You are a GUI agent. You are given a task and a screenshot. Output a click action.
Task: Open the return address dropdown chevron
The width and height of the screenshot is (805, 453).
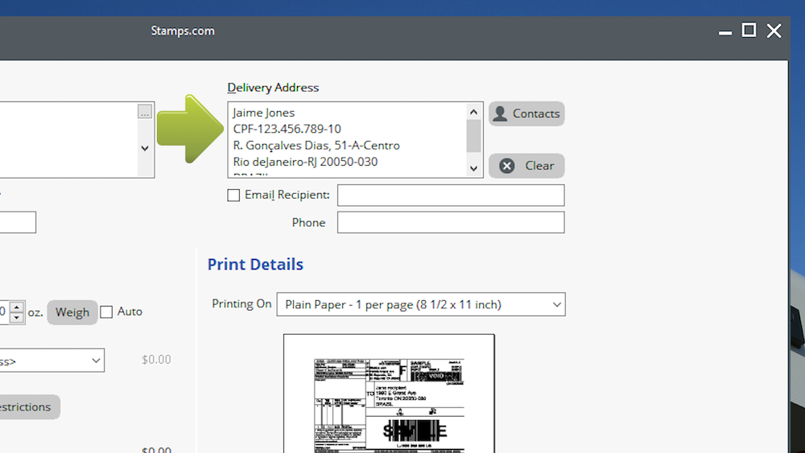coord(145,148)
